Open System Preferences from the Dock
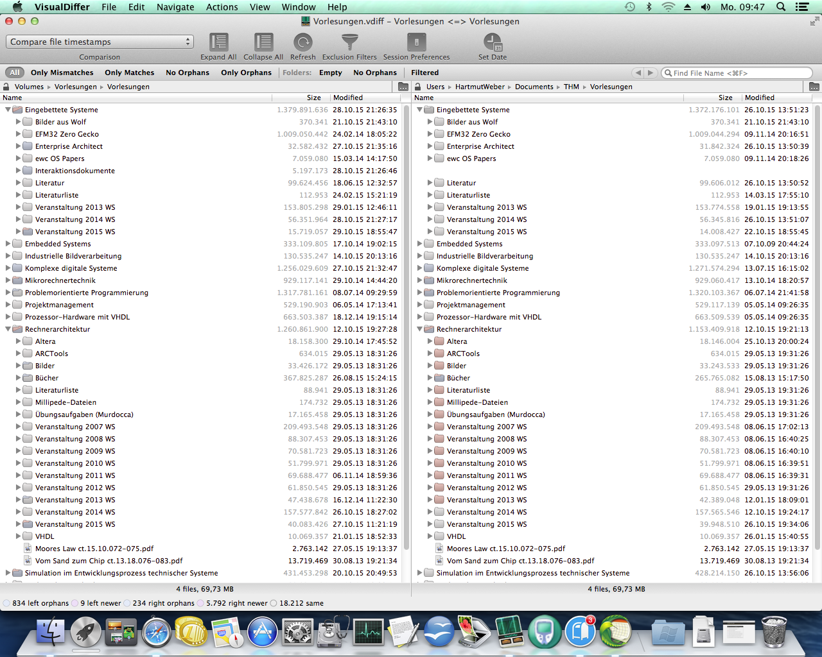822x657 pixels. coord(297,632)
